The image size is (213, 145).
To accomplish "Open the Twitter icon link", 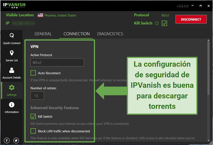I will coord(16,140).
